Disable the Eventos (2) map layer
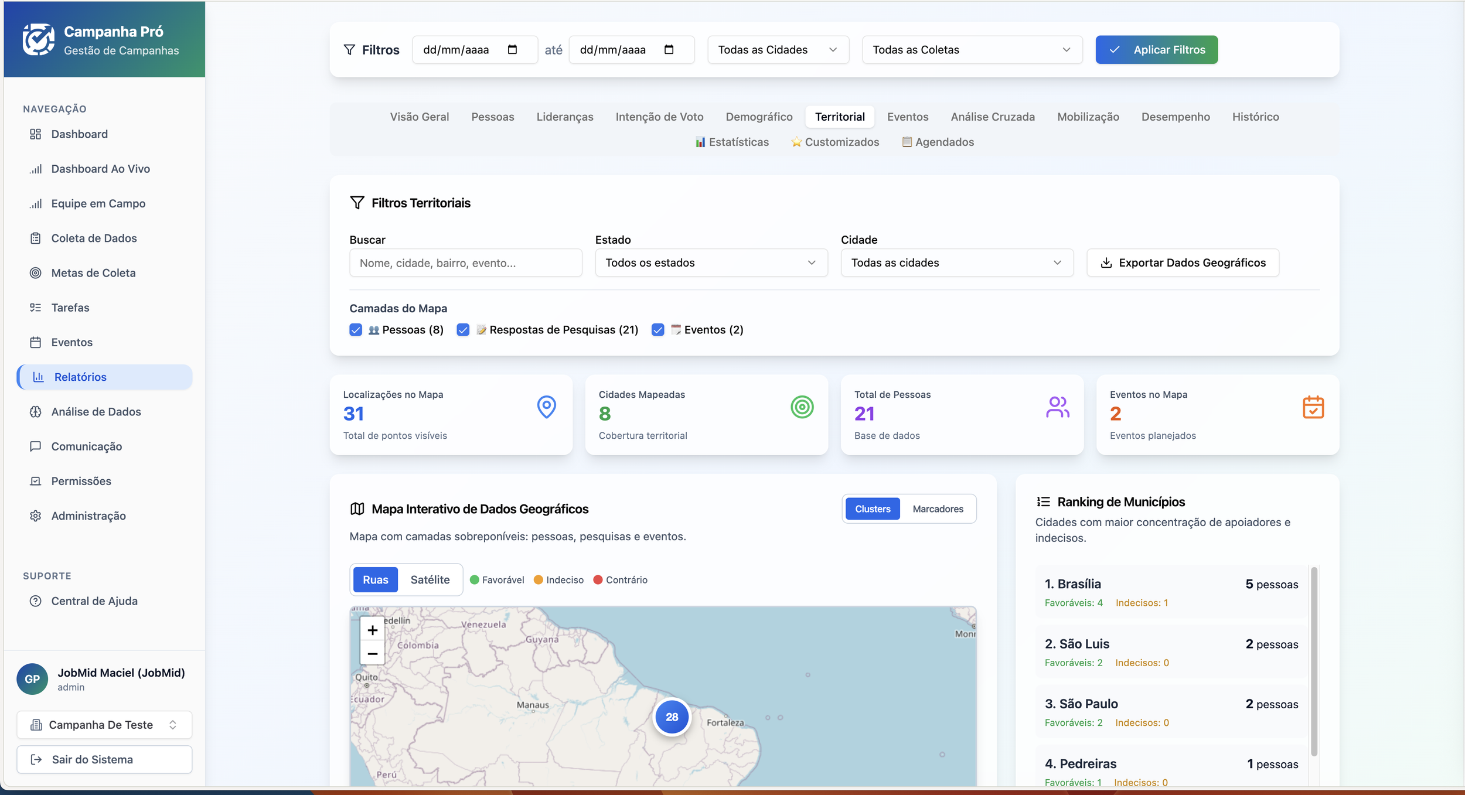The width and height of the screenshot is (1465, 795). [657, 330]
